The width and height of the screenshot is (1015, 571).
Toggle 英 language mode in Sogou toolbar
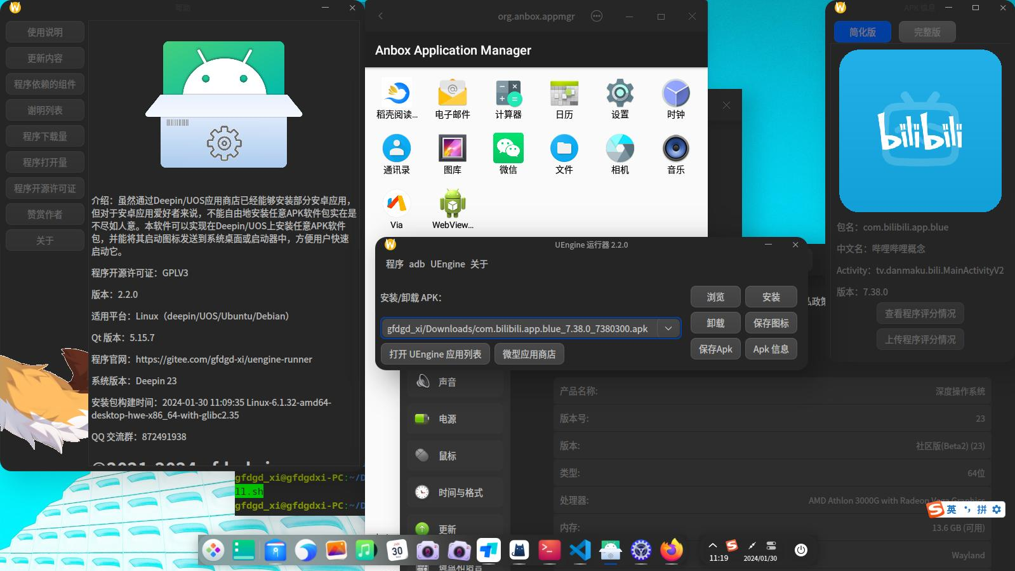coord(952,509)
